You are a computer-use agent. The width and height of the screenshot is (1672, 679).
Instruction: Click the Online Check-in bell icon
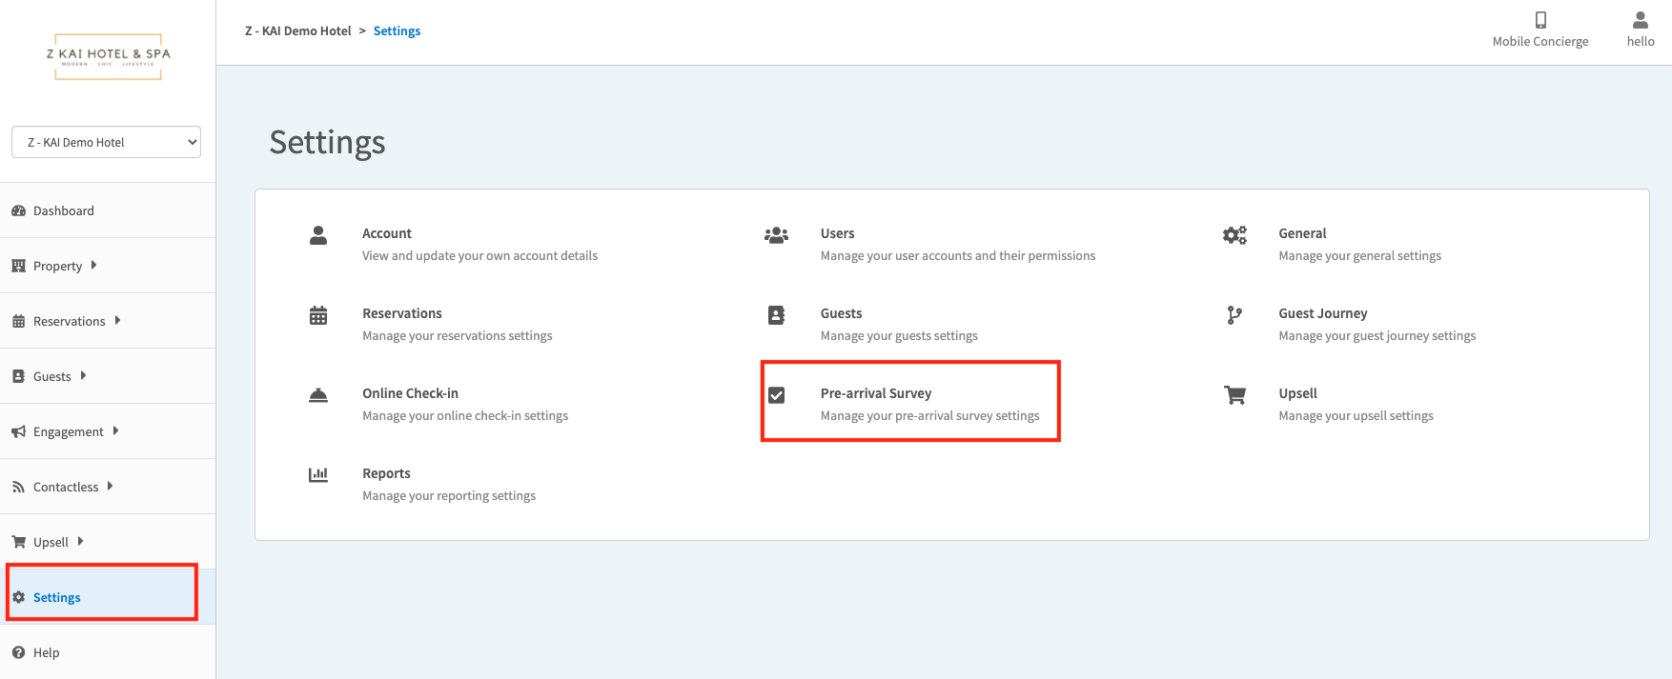(x=318, y=395)
